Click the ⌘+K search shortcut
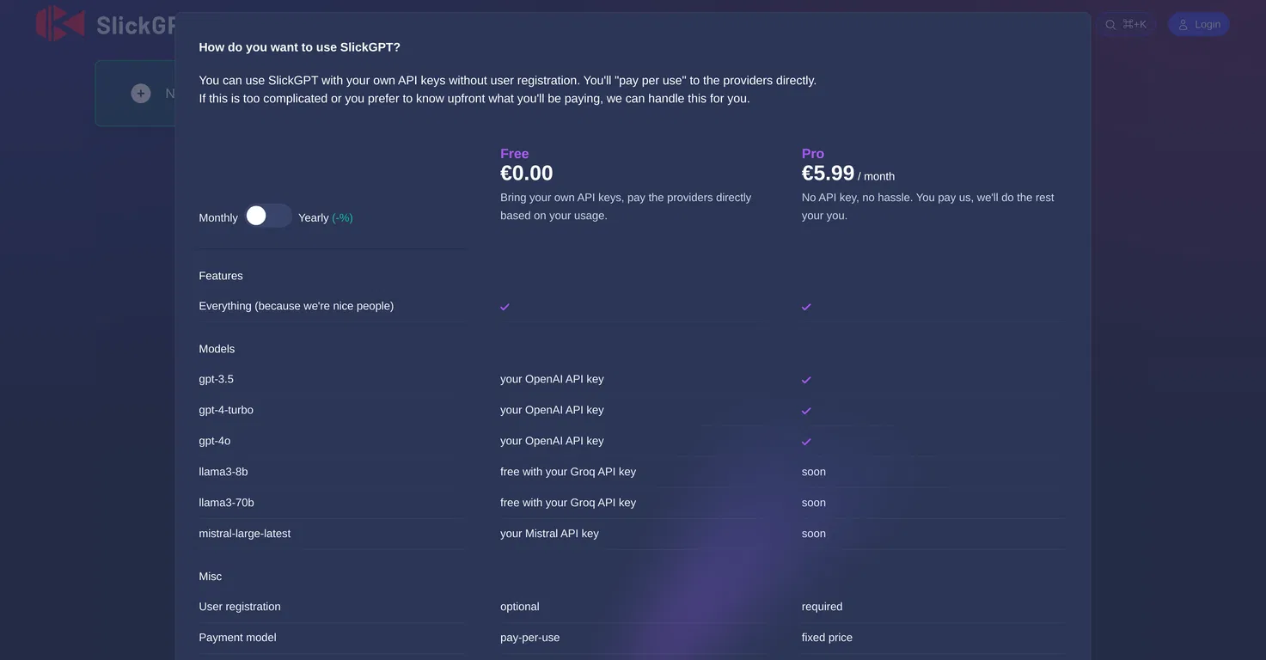 pos(1135,24)
